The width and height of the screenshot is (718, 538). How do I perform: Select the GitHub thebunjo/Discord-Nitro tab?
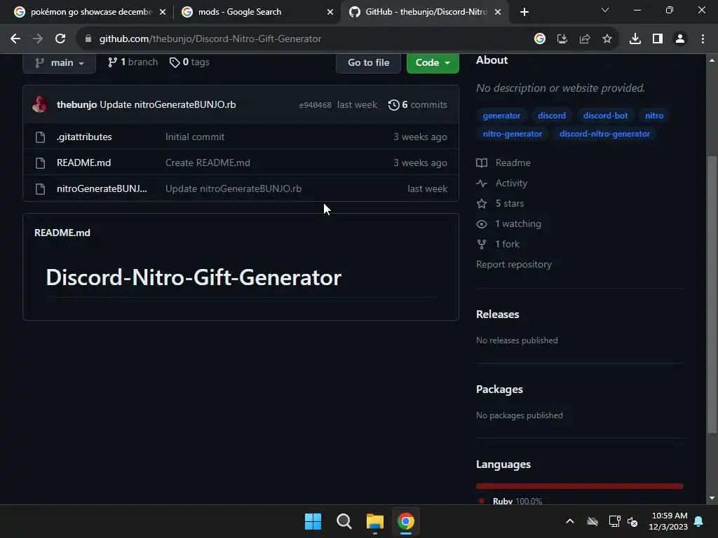pyautogui.click(x=426, y=12)
